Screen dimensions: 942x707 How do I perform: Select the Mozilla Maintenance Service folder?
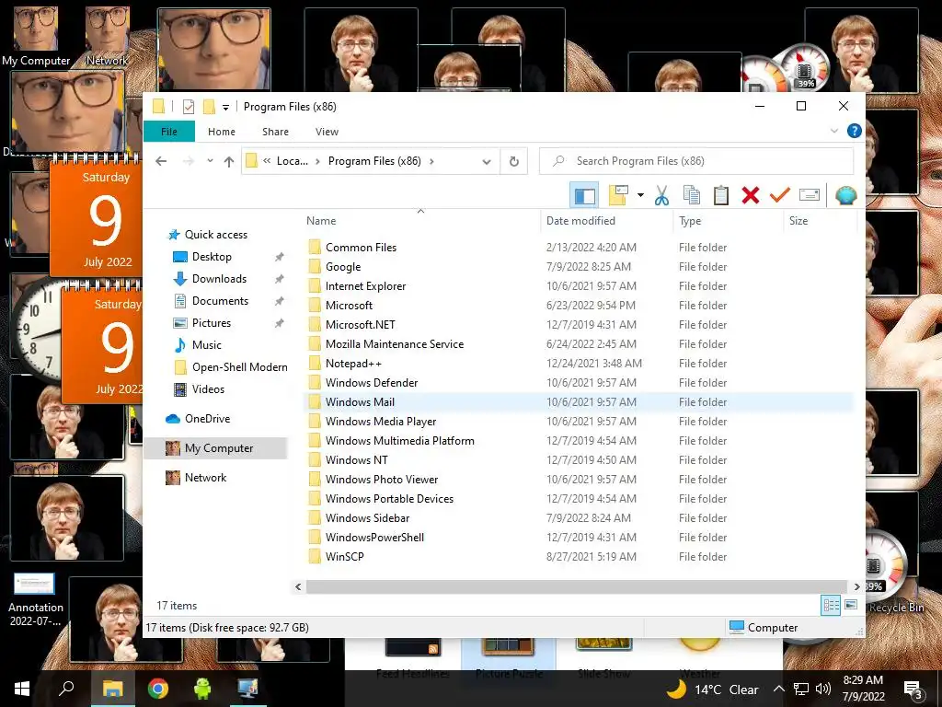(x=394, y=344)
